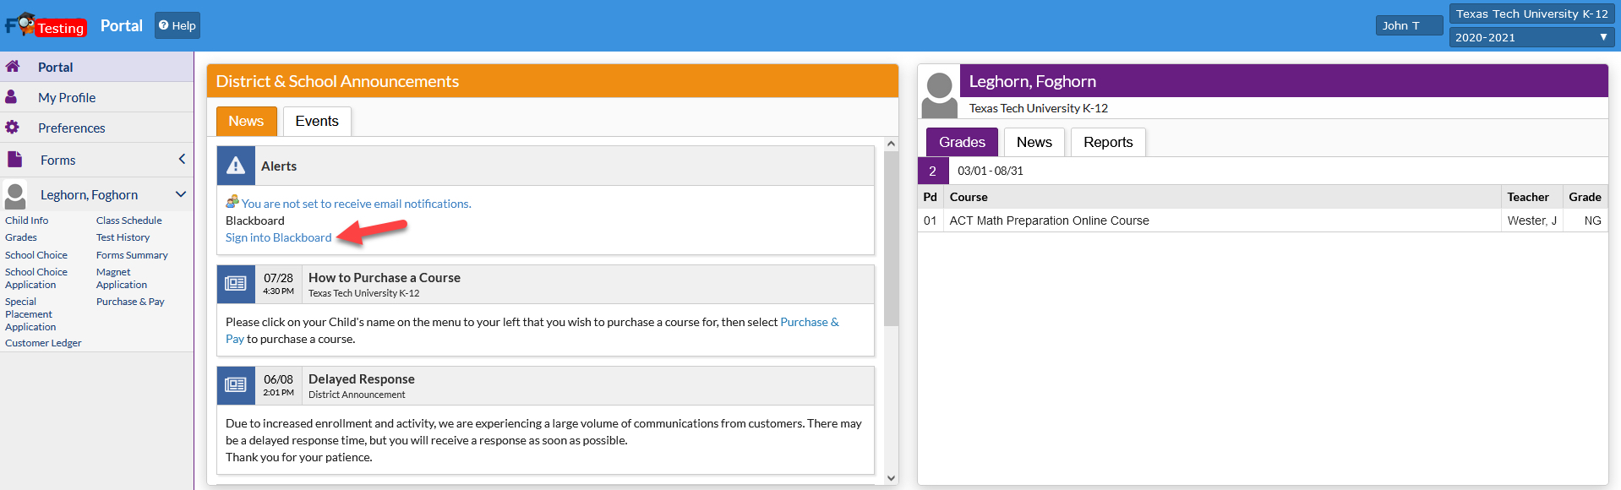Click the Portal title in header
Image resolution: width=1621 pixels, height=490 pixels.
pos(122,25)
